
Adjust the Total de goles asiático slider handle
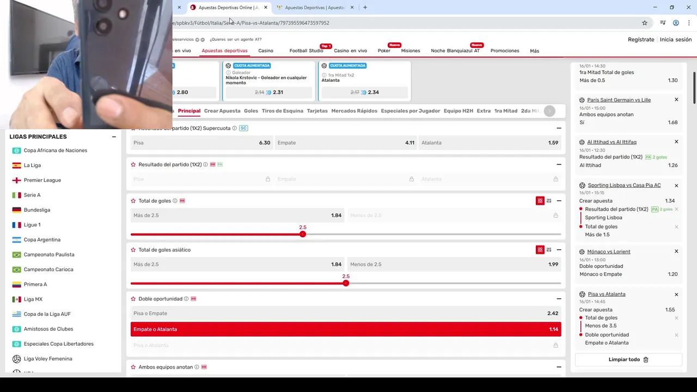[x=346, y=283]
